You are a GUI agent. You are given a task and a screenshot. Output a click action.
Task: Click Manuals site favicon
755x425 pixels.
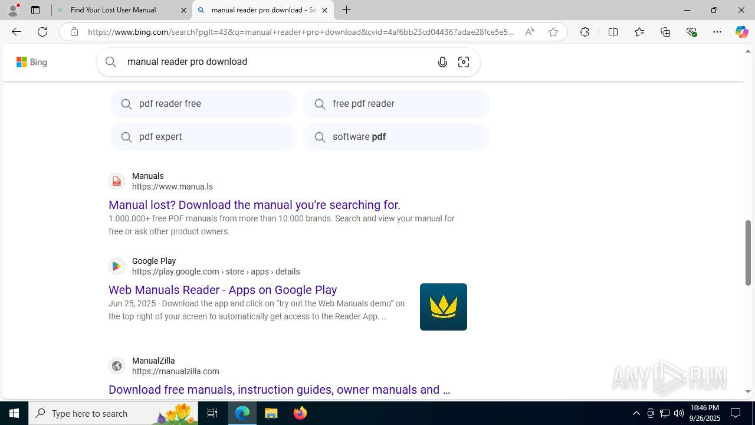[117, 181]
